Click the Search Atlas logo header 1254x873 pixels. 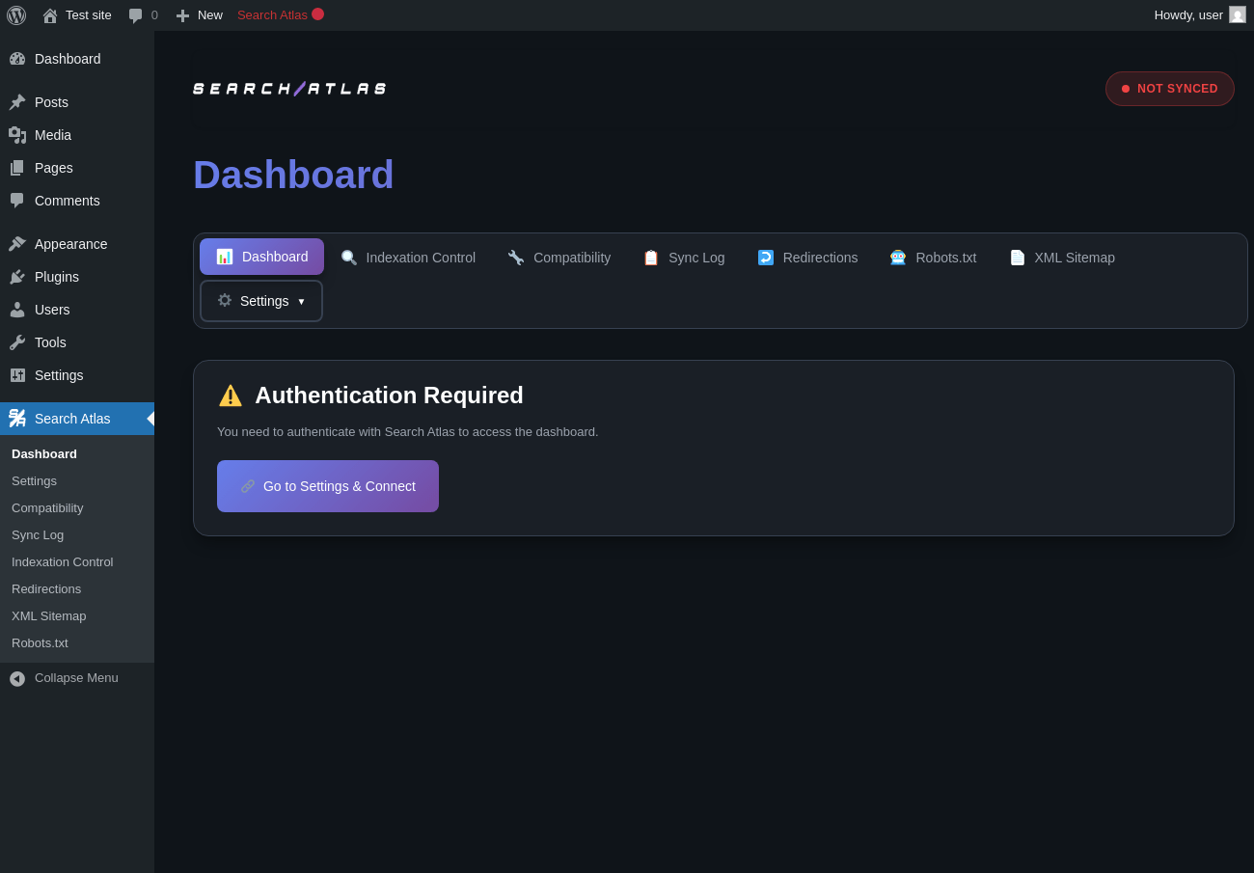click(289, 89)
